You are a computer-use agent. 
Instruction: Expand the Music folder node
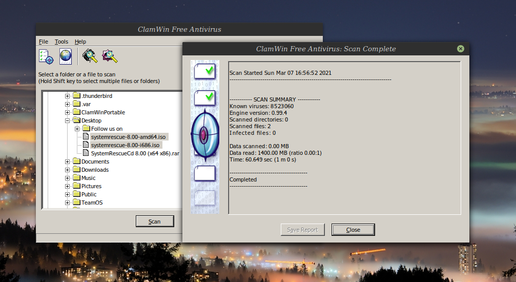tap(67, 178)
